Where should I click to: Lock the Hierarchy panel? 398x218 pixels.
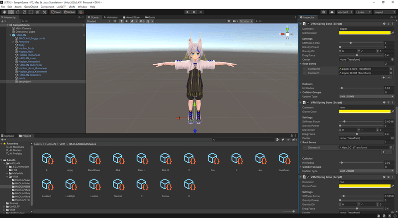point(79,17)
